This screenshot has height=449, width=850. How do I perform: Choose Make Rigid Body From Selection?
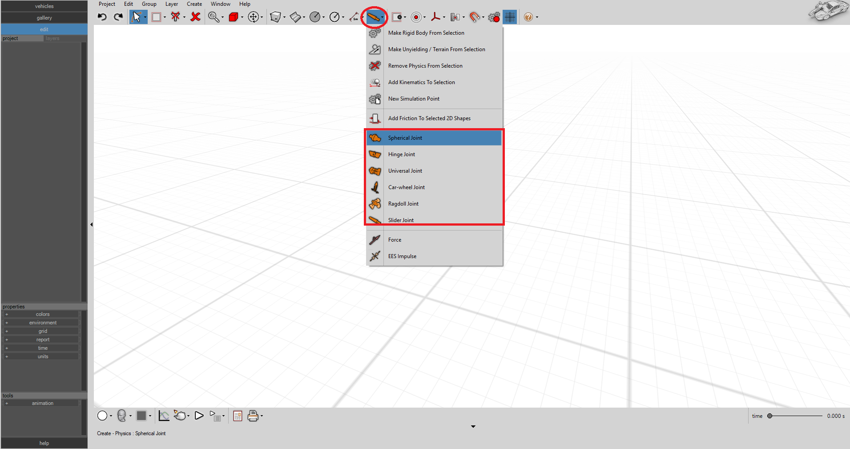(x=434, y=33)
